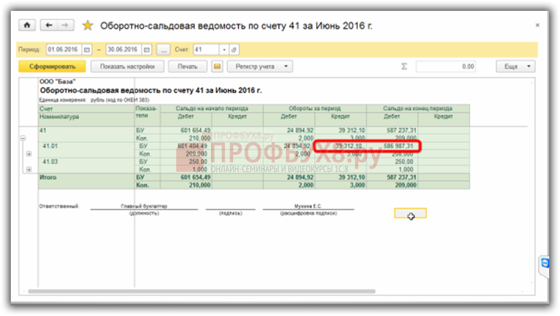Screen dimensions: 560x316
Task: Add report to favorites with star icon
Action: click(x=87, y=26)
